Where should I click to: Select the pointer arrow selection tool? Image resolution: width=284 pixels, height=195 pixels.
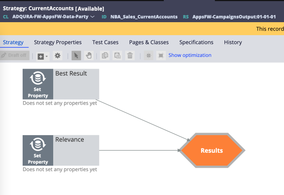tap(76, 56)
